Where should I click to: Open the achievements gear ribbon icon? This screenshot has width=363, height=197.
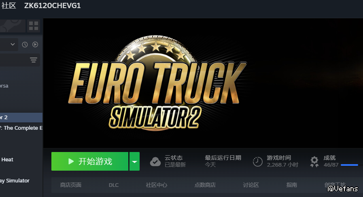pyautogui.click(x=314, y=162)
